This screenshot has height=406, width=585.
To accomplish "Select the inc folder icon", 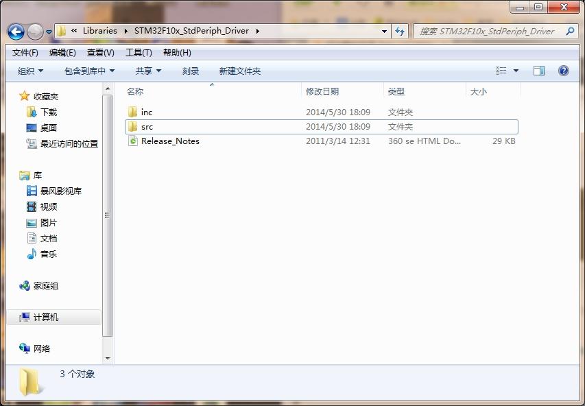I will tap(133, 112).
